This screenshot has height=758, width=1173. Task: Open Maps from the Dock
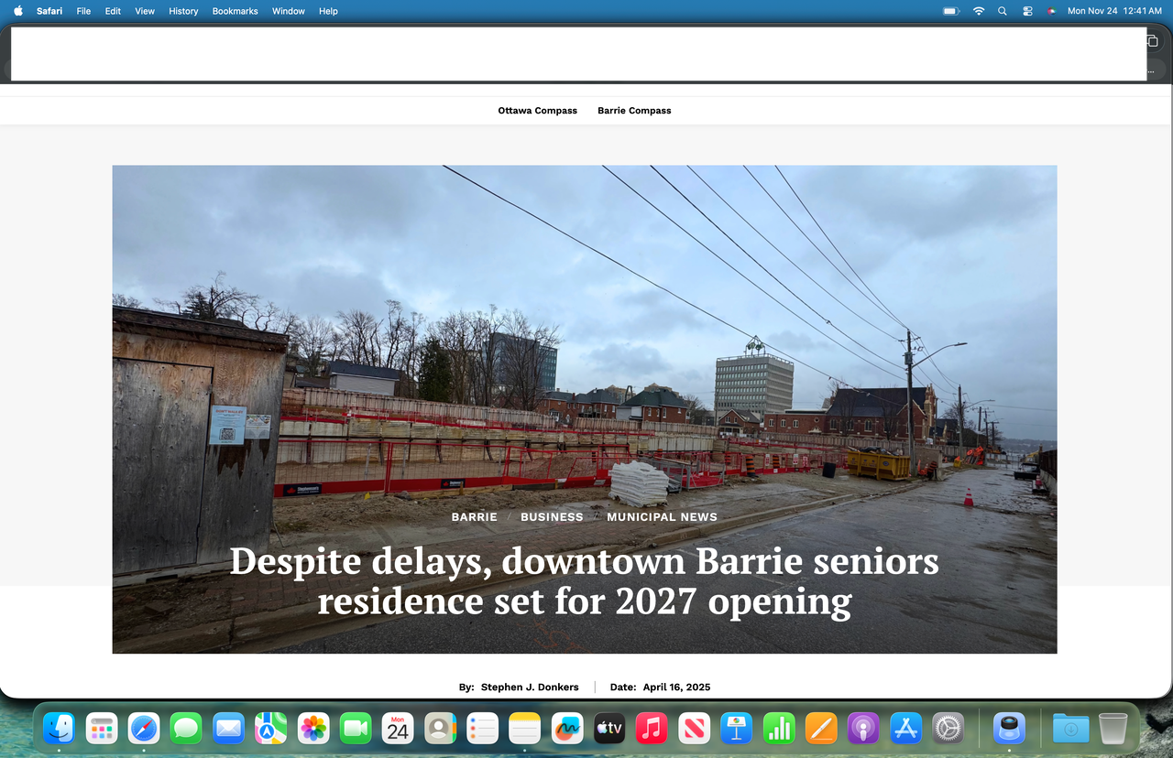(270, 729)
